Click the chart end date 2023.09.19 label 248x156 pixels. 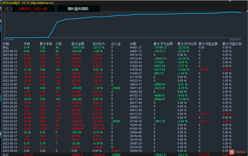(x=235, y=40)
